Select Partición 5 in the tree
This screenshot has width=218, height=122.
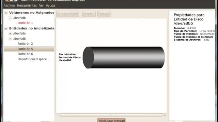click(x=29, y=49)
